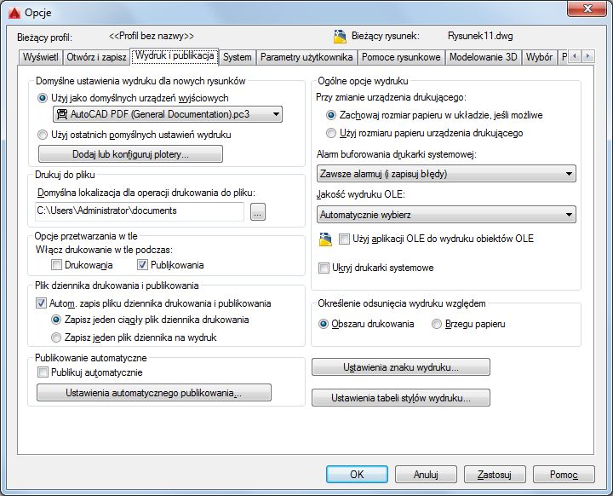The width and height of the screenshot is (613, 496).
Task: Click the Zastosuj button
Action: tap(495, 475)
